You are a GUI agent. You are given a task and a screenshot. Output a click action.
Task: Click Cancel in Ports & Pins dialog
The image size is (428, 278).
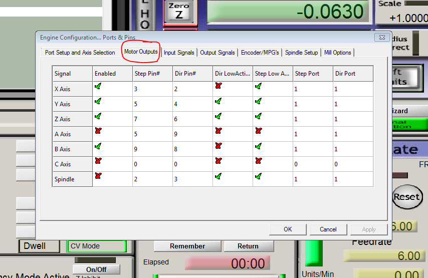point(328,229)
